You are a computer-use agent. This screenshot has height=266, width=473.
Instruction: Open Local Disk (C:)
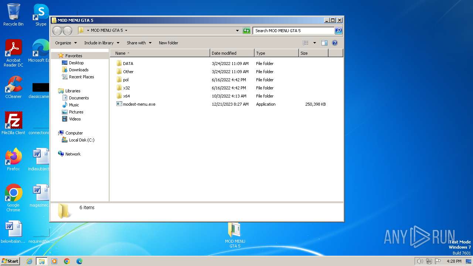tap(81, 140)
